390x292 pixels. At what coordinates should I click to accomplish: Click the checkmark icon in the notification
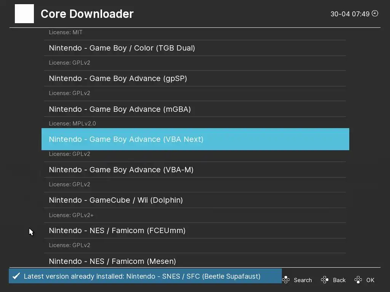coord(16,276)
